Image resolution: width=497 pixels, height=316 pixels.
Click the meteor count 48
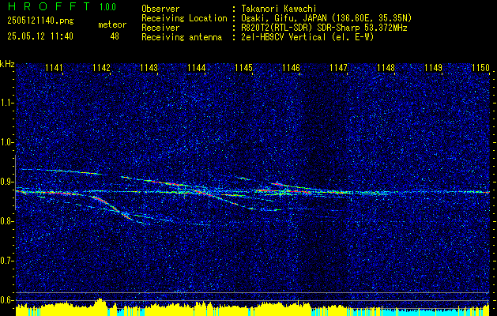point(115,36)
